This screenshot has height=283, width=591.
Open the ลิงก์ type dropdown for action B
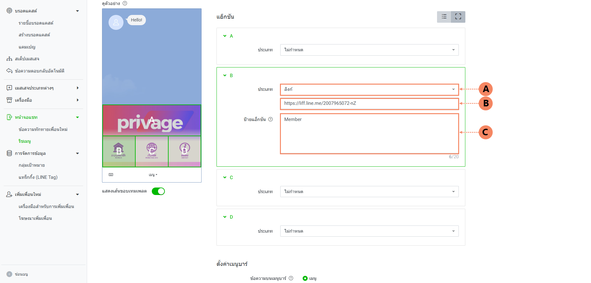coord(369,89)
